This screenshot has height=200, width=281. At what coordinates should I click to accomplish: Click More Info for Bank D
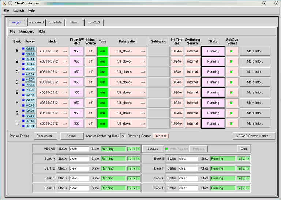[255, 82]
